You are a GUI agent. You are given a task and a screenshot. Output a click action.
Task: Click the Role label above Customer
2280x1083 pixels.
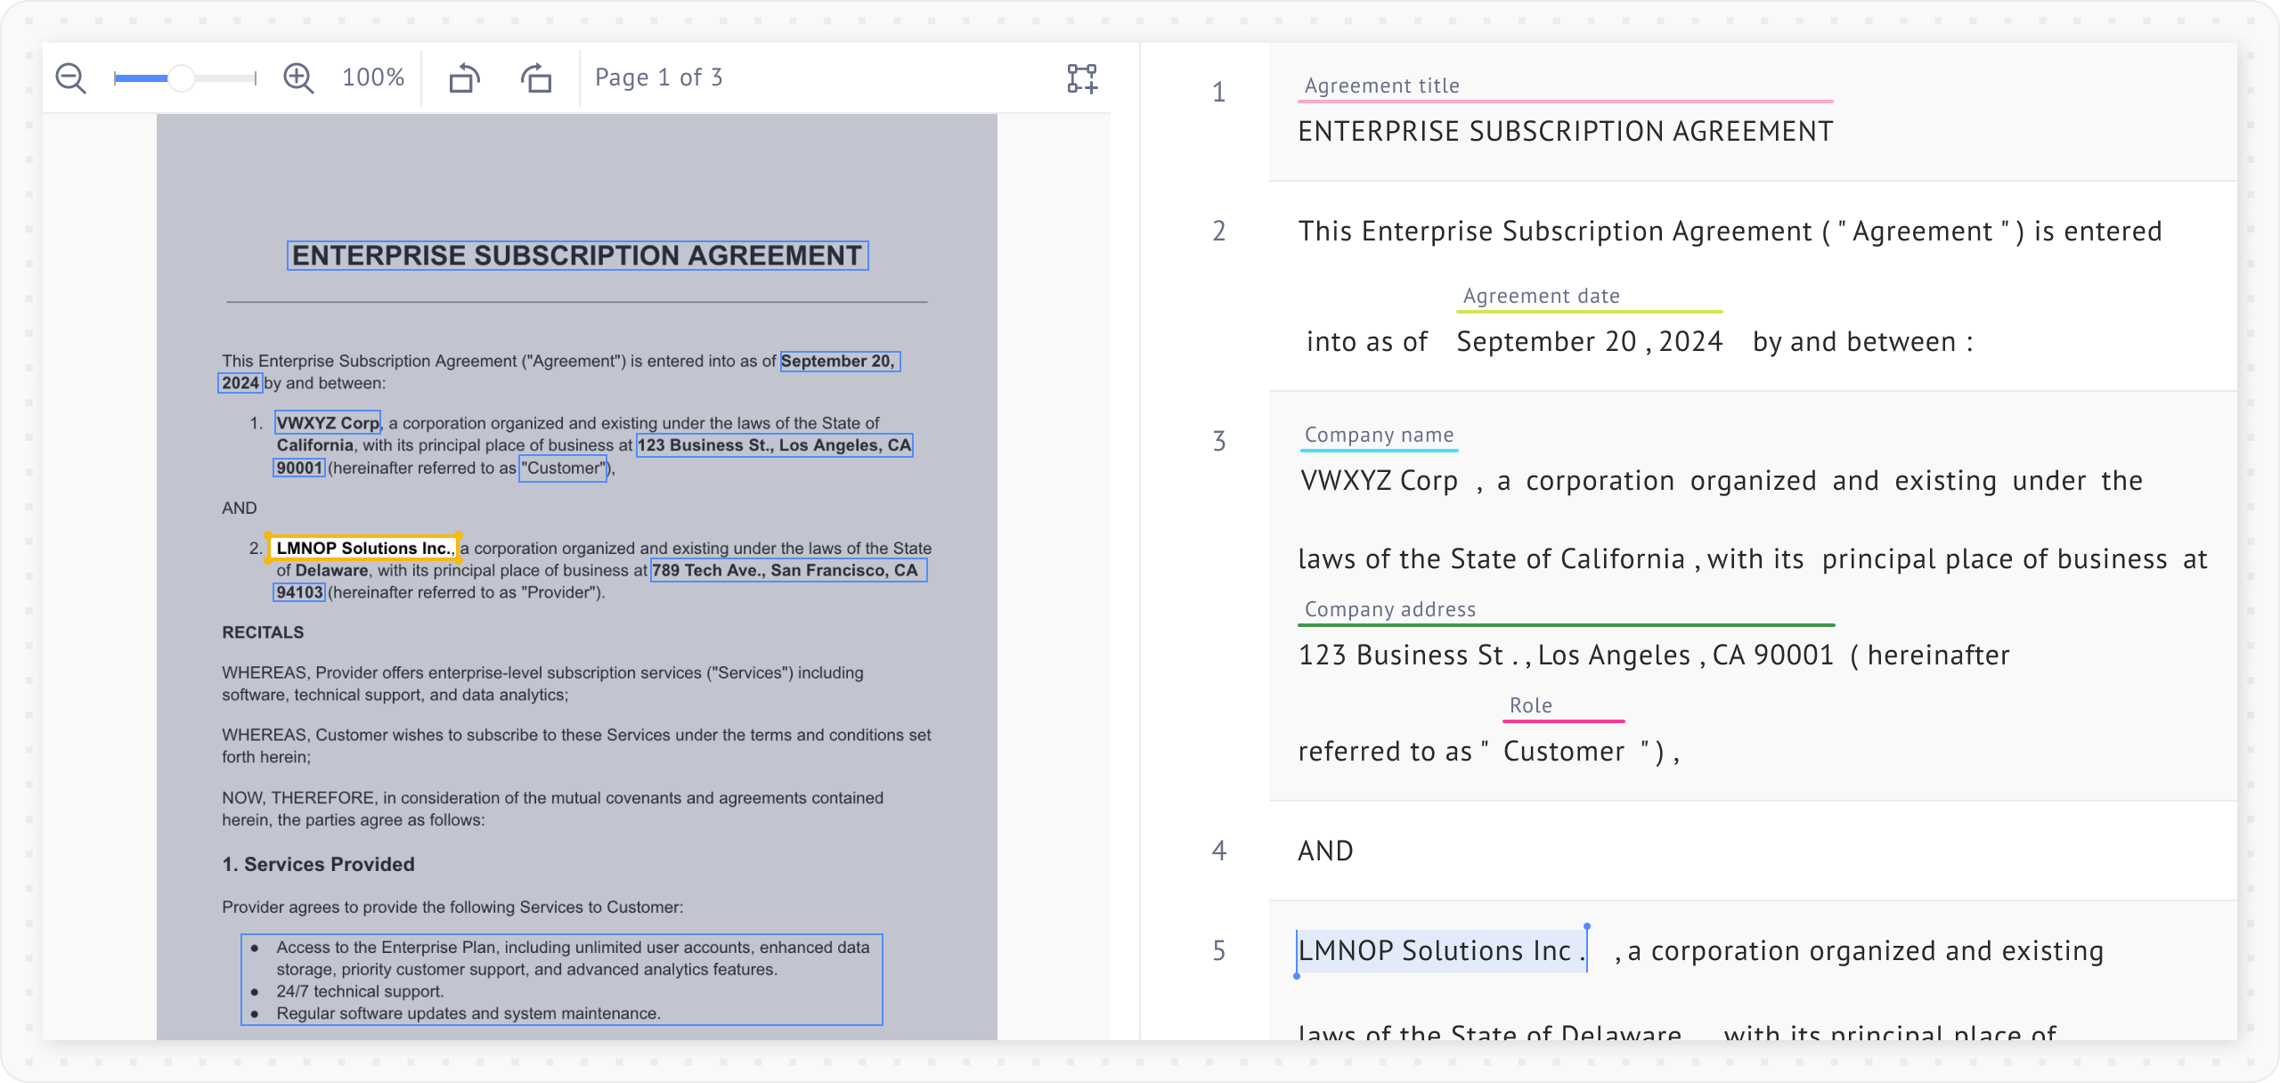[x=1530, y=705]
